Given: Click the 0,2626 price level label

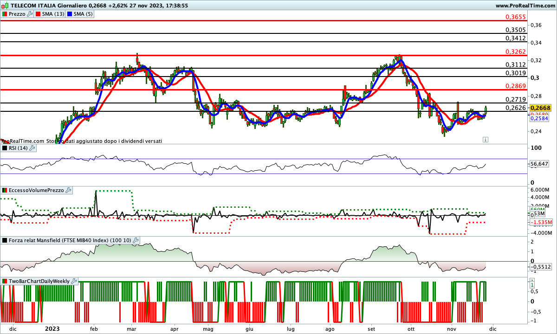Looking at the screenshot, I should click(x=515, y=108).
